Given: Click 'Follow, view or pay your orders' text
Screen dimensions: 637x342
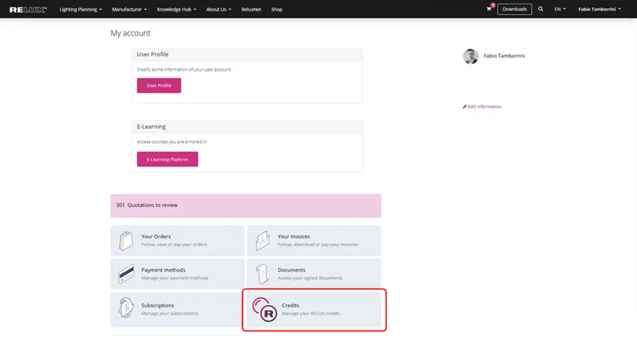Looking at the screenshot, I should click(x=174, y=244).
